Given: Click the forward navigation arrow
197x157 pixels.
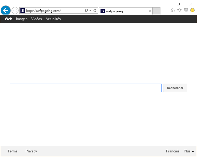Looking at the screenshot, I should click(x=15, y=10).
